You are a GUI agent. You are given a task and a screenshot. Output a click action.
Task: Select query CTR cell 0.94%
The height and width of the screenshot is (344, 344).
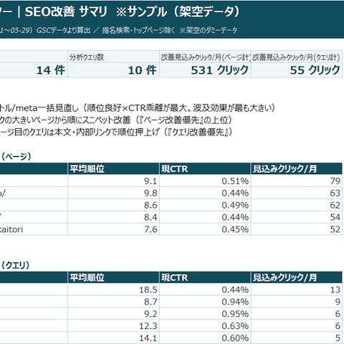[205, 302]
